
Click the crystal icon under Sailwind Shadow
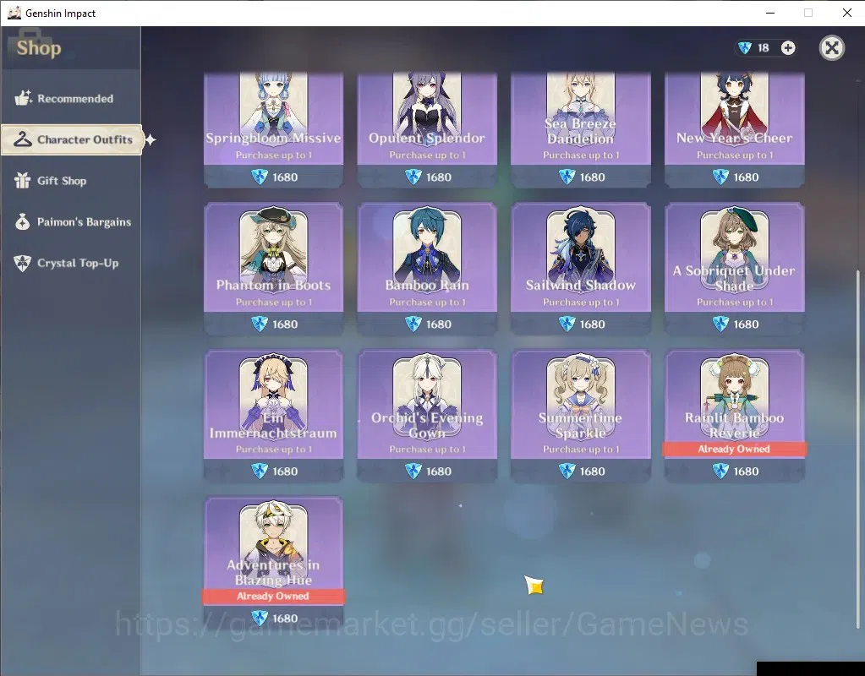coord(567,324)
